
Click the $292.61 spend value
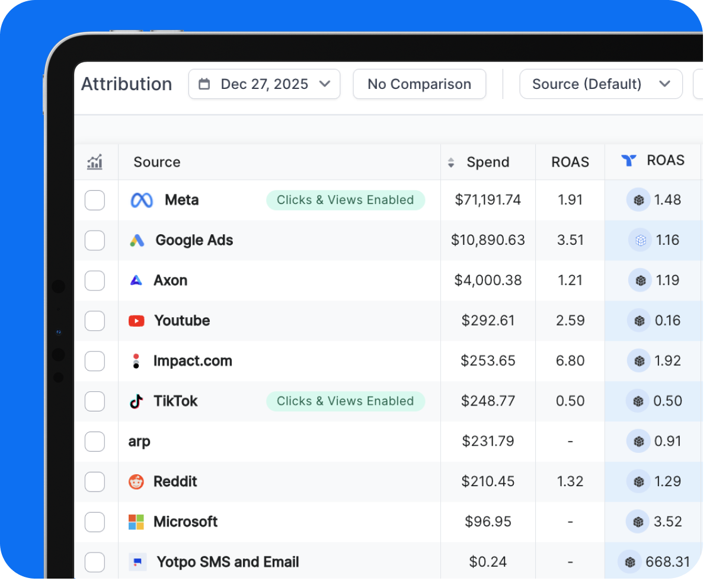[x=488, y=321]
